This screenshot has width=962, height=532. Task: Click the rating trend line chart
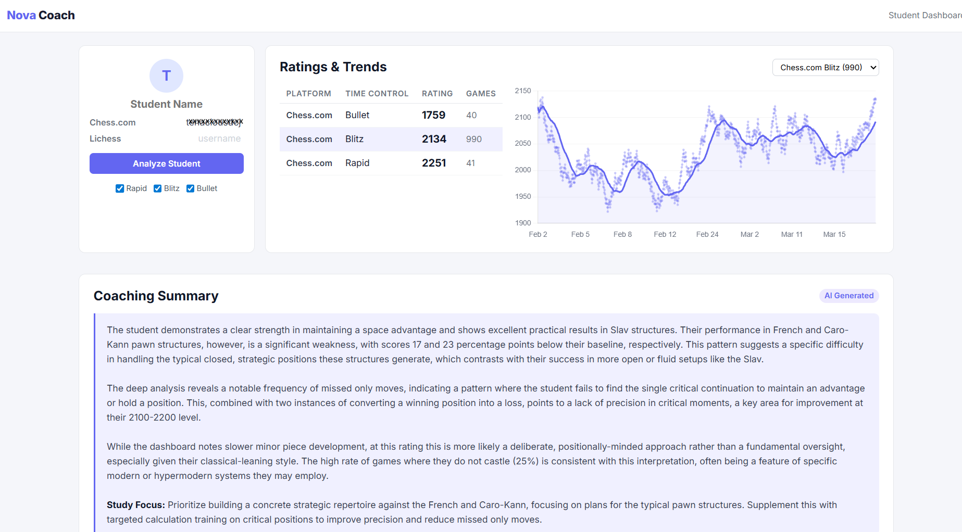703,156
